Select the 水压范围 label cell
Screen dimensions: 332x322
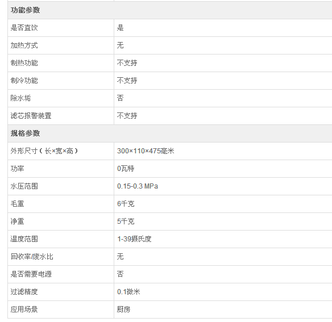61,186
